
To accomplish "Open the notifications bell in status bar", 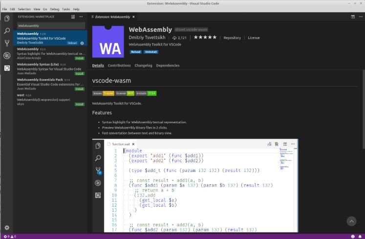I will tap(360, 237).
